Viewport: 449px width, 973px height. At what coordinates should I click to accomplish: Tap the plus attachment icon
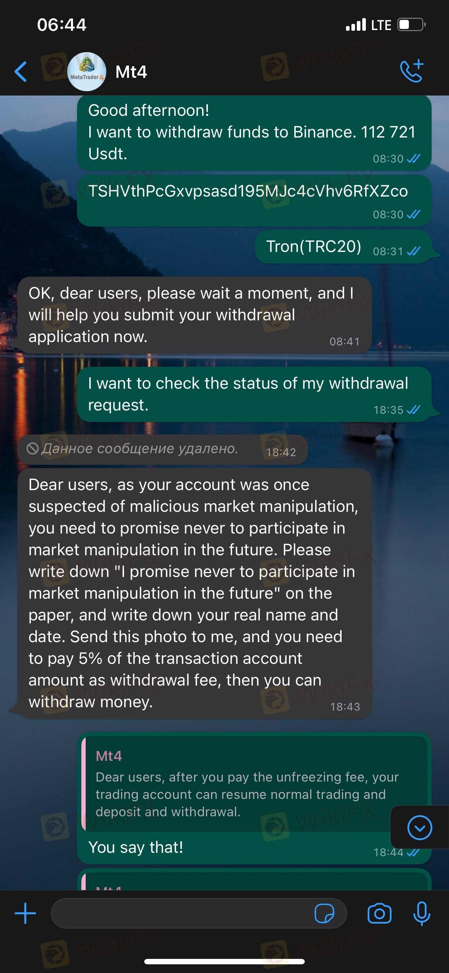tap(25, 913)
